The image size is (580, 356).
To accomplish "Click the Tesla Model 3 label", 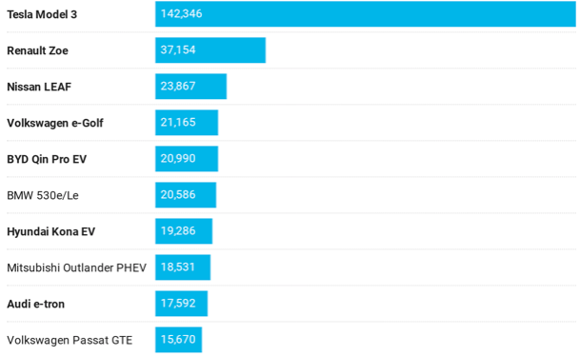I will 42,14.
